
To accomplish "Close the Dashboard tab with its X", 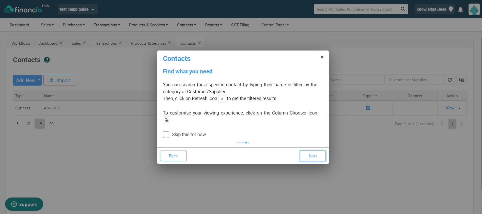I will [x=61, y=43].
